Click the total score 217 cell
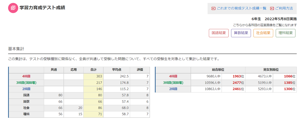The width and height of the screenshot is (303, 124). (93, 82)
